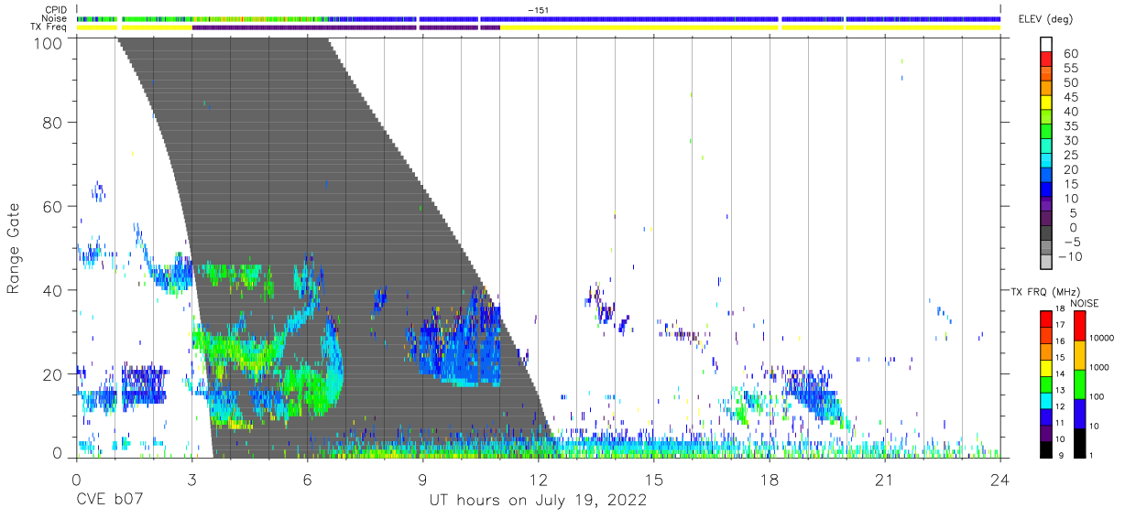Click the 35 label on ELEV colorbar
Viewport: 1125px width, 519px height.
(x=1071, y=126)
